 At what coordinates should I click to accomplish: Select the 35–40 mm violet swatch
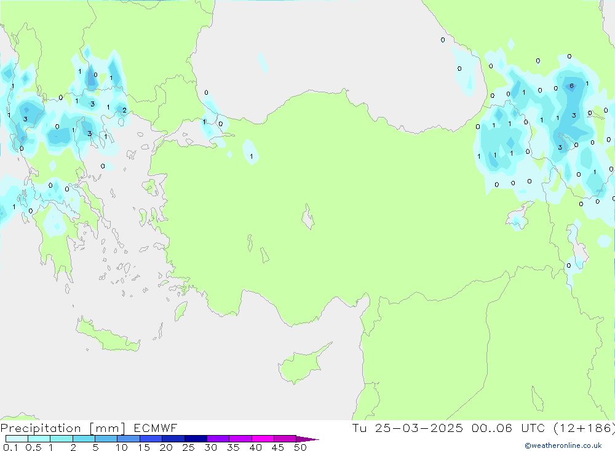240,439
